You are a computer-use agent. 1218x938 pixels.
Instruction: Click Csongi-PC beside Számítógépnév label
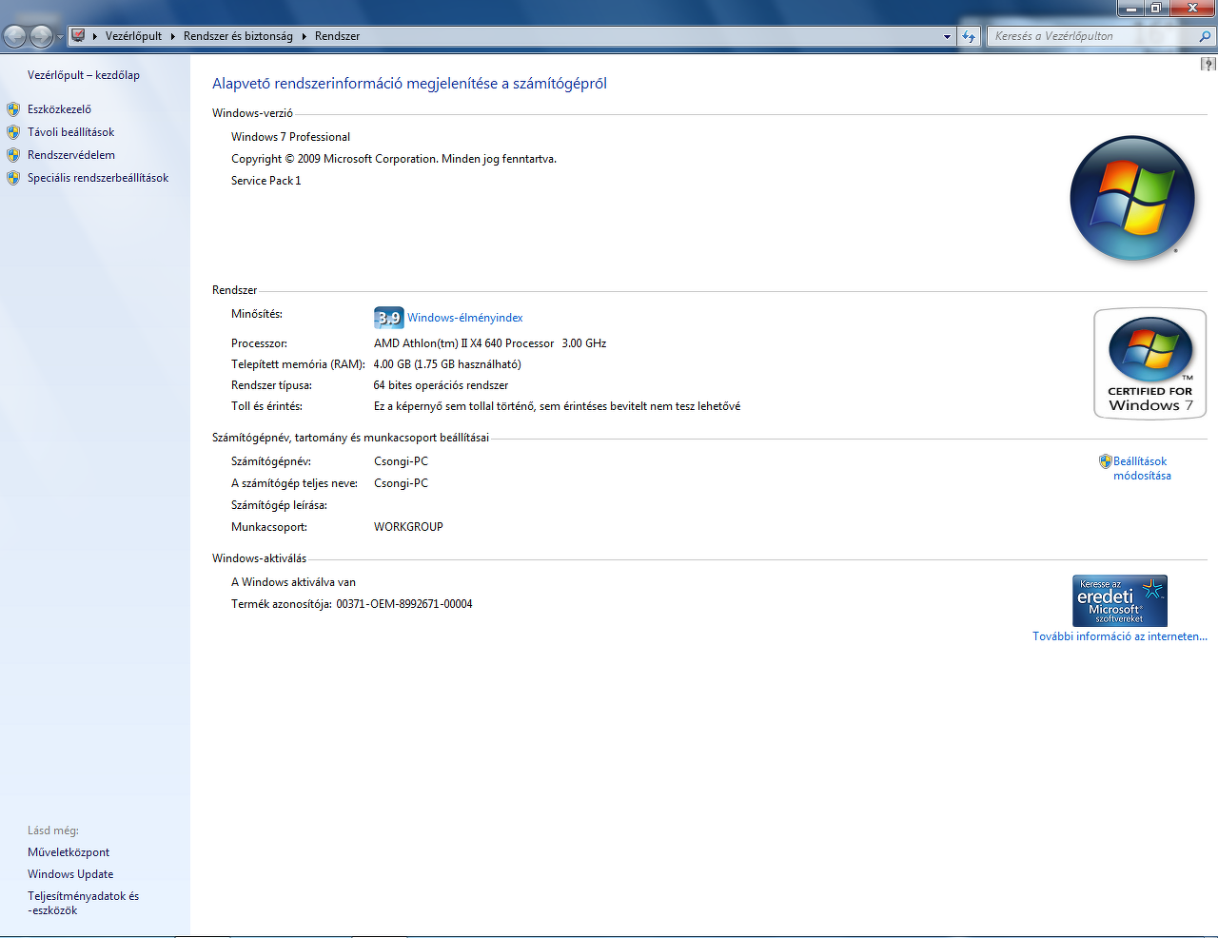click(401, 461)
